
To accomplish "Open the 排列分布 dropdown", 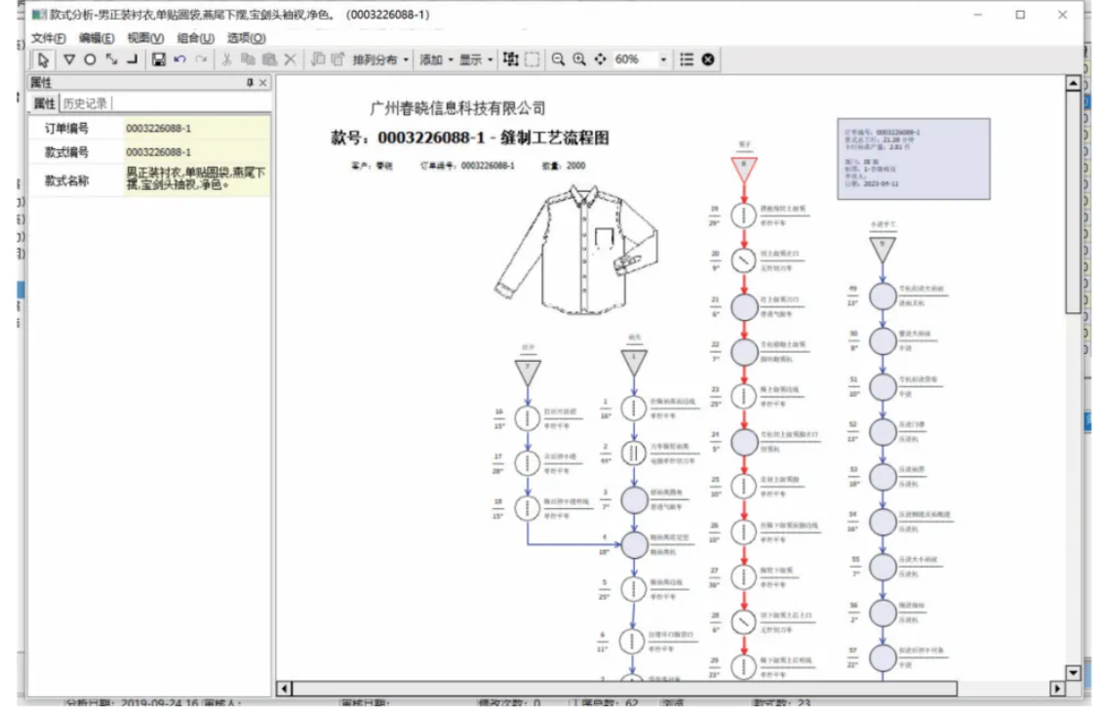I will pos(380,59).
